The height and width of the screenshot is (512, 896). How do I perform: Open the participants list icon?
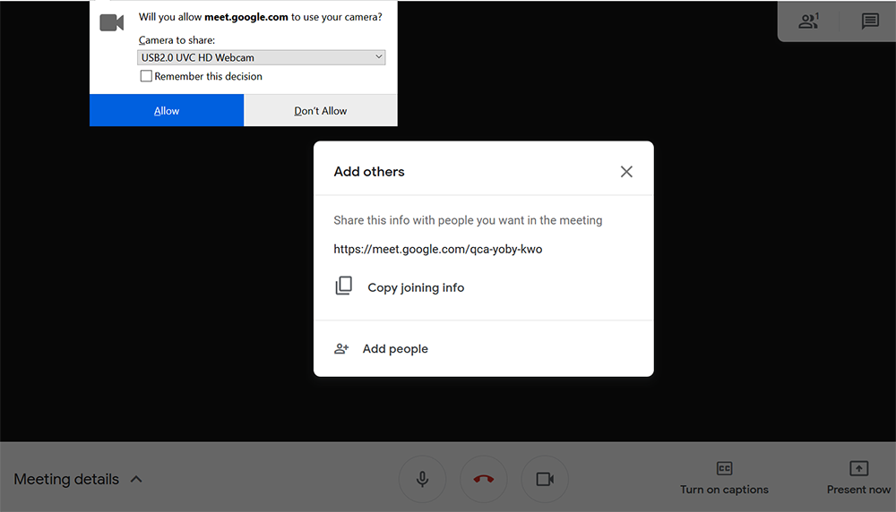pyautogui.click(x=808, y=21)
